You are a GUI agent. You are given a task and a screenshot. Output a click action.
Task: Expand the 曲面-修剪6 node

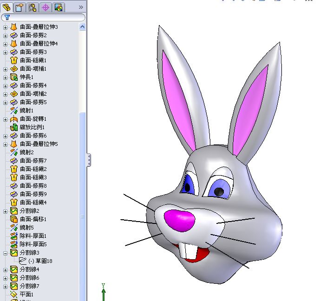(x=5, y=136)
